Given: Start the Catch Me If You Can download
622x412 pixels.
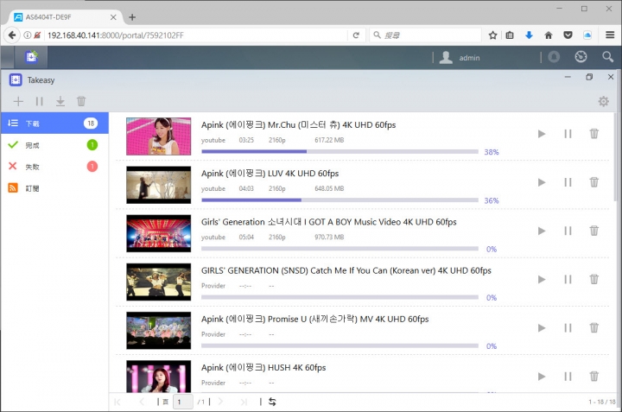Looking at the screenshot, I should 542,280.
